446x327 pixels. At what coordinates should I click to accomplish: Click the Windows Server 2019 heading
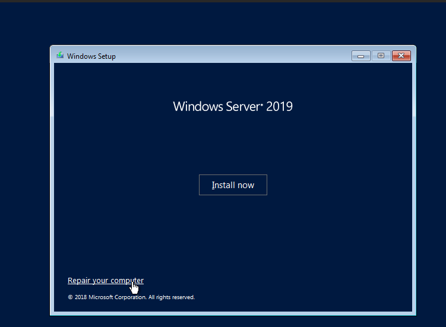pyautogui.click(x=233, y=107)
